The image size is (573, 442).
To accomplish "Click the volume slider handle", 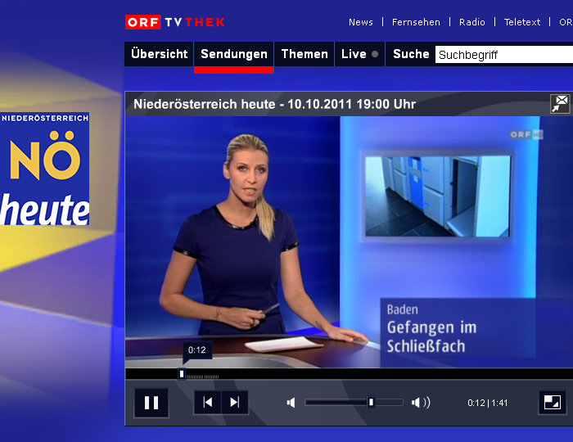I will pyautogui.click(x=371, y=402).
